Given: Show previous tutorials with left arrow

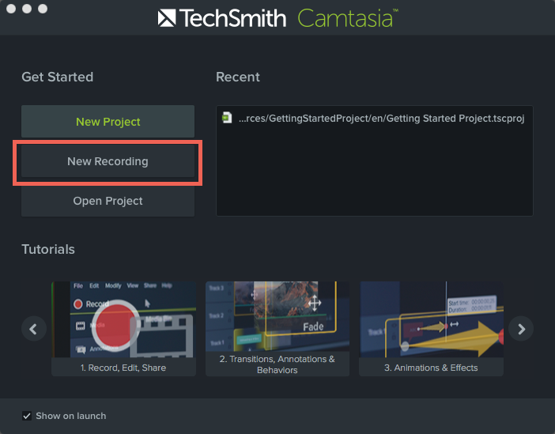Looking at the screenshot, I should pyautogui.click(x=34, y=329).
